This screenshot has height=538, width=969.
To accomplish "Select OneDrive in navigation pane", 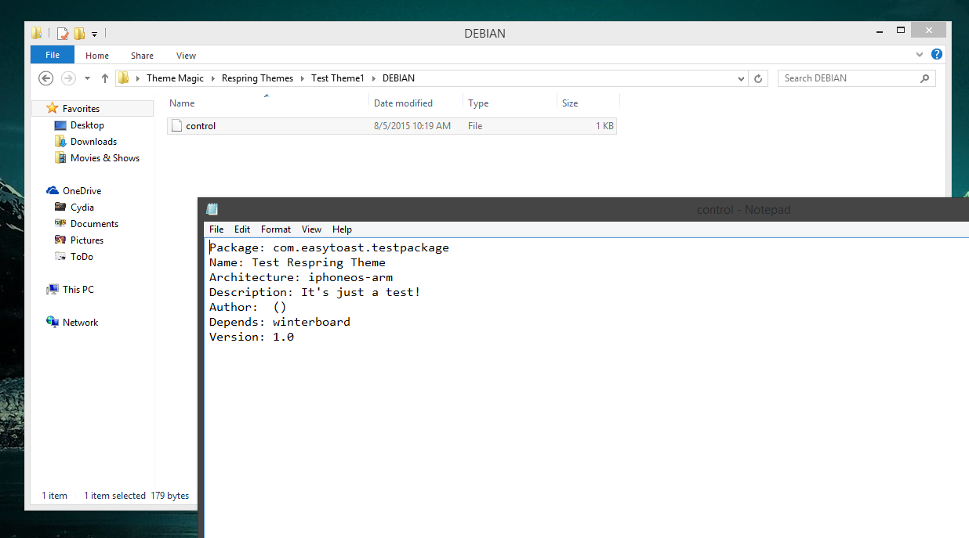I will (x=82, y=191).
